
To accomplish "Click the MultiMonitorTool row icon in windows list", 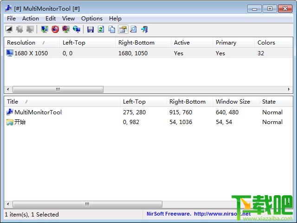I will (x=9, y=112).
